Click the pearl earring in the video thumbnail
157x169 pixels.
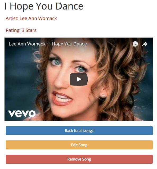103,96
